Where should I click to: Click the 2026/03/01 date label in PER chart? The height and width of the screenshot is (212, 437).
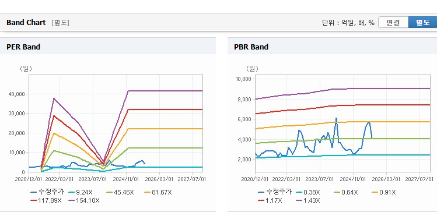pos(160,179)
